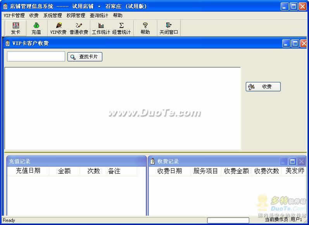Open the 查询统计 menu
This screenshot has height=225, width=309.
[99, 16]
